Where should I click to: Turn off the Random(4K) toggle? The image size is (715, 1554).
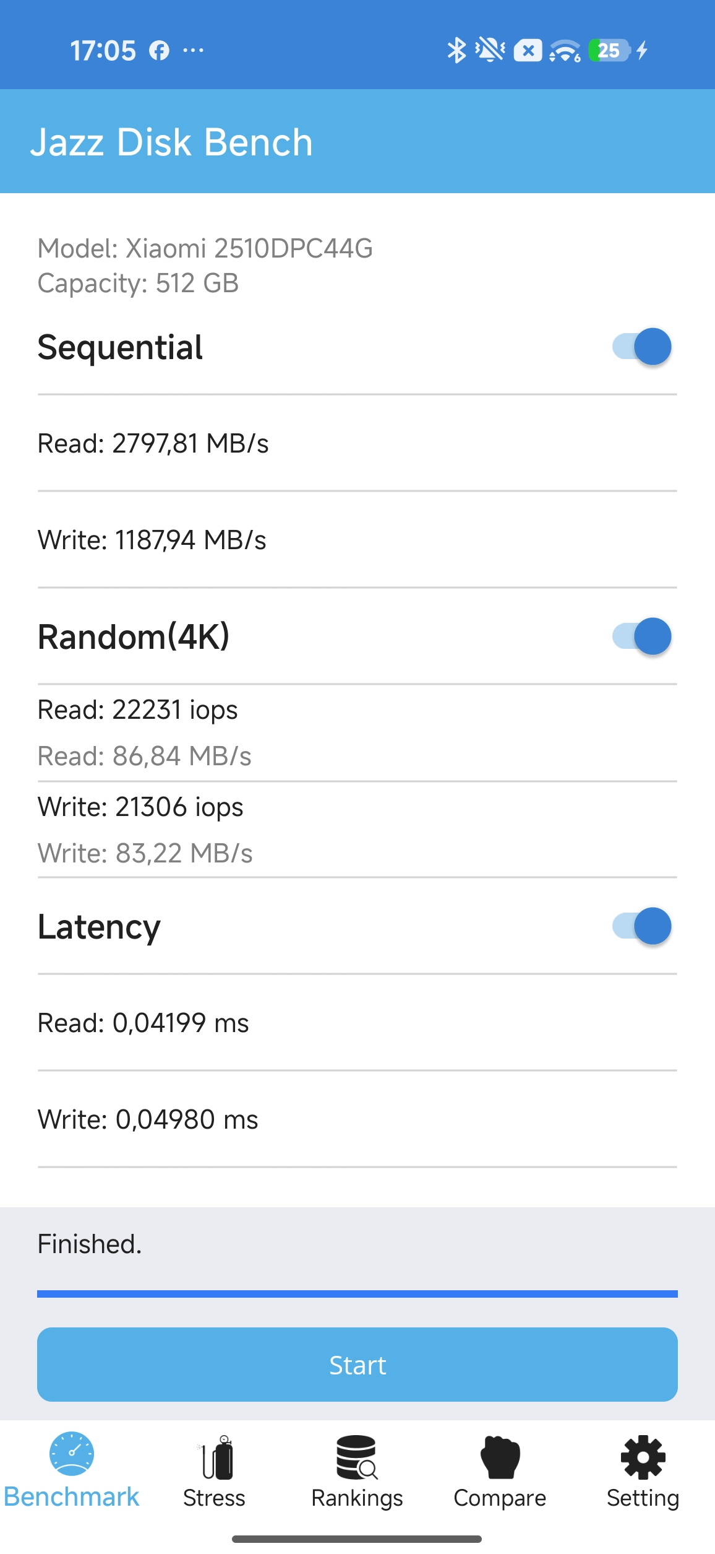coord(642,636)
